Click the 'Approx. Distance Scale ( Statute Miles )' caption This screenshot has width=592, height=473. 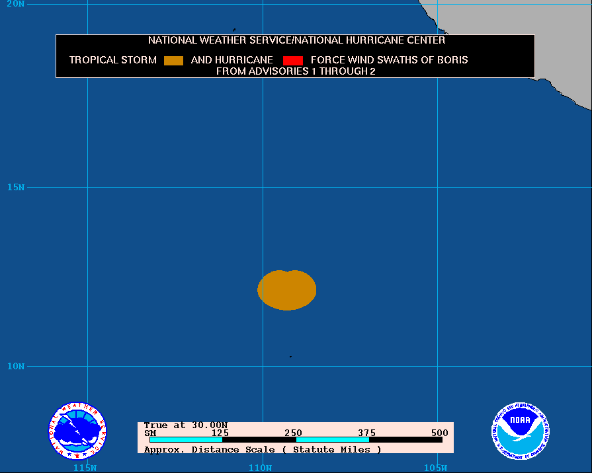[x=263, y=450]
